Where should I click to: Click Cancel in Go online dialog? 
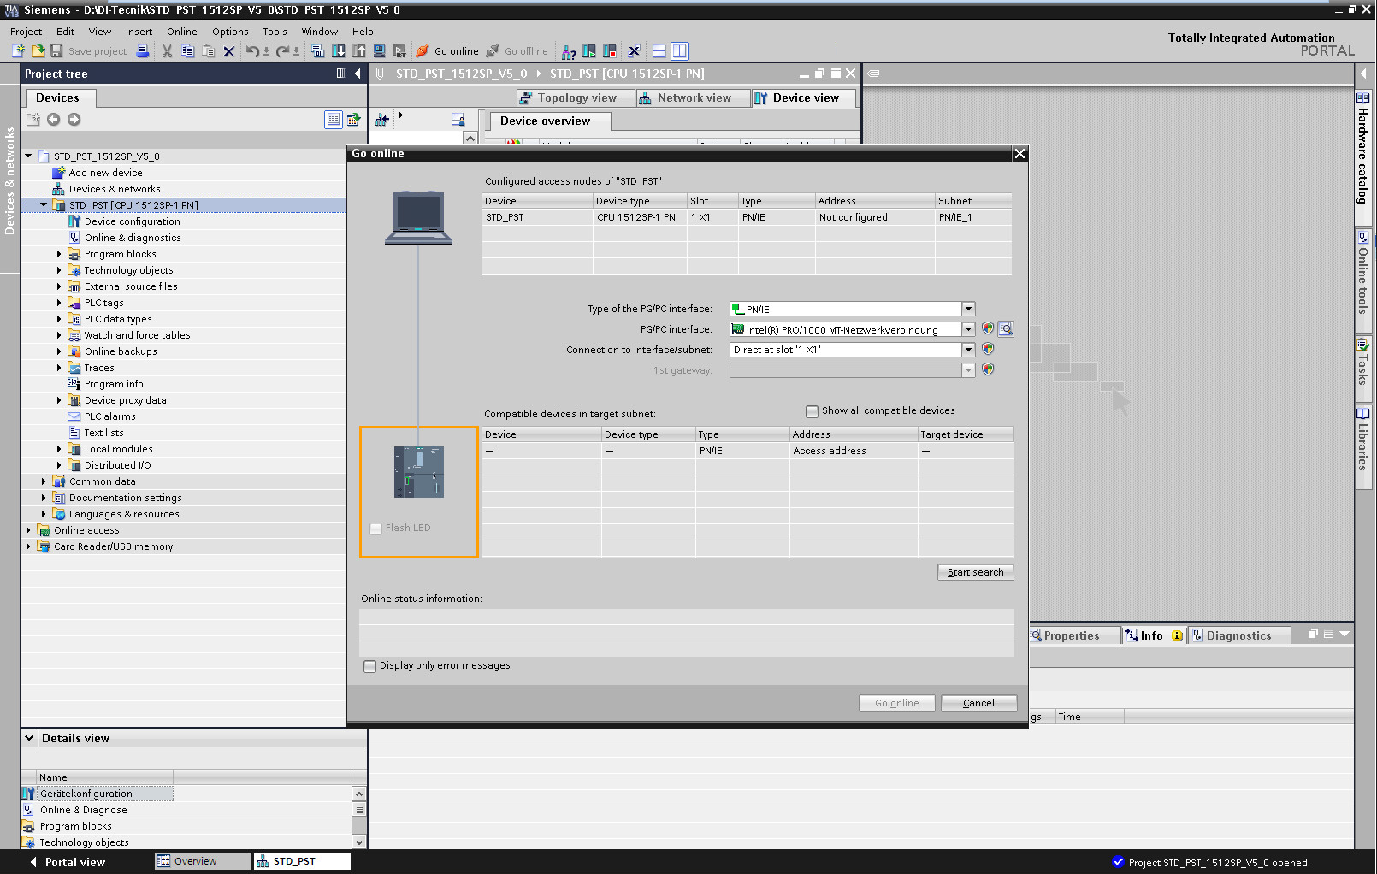pos(978,703)
